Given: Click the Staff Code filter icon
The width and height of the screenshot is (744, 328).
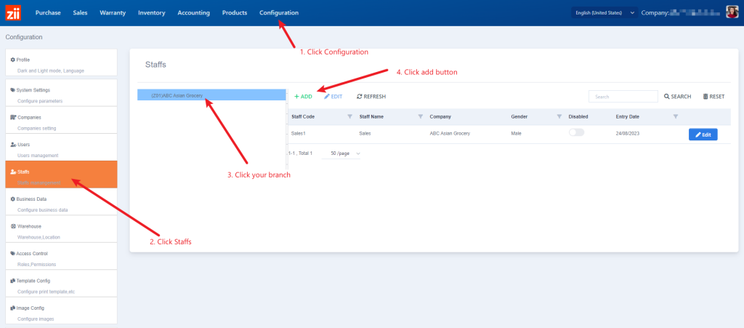Looking at the screenshot, I should tap(349, 116).
